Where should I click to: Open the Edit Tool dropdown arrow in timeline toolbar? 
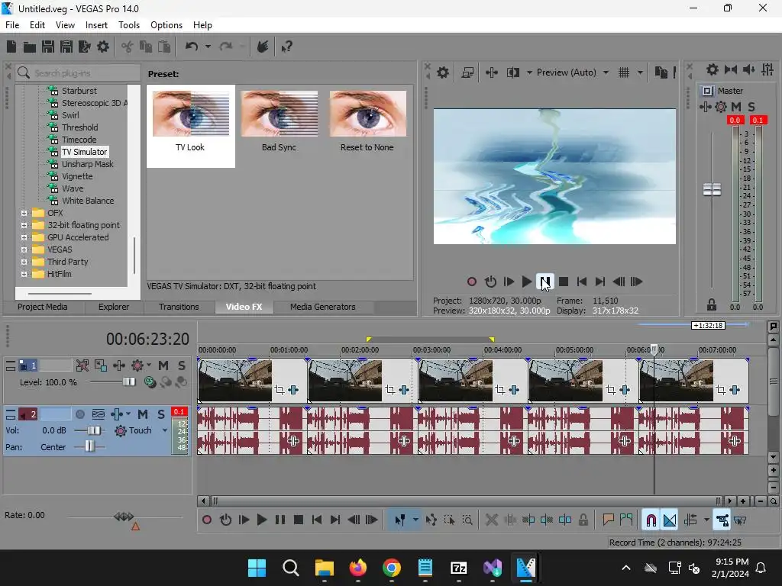click(x=415, y=520)
